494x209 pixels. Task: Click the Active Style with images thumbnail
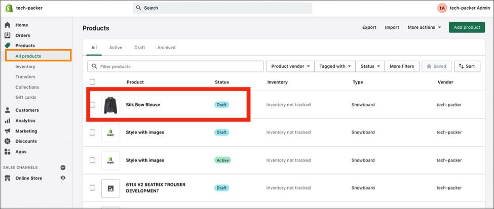pyautogui.click(x=110, y=160)
